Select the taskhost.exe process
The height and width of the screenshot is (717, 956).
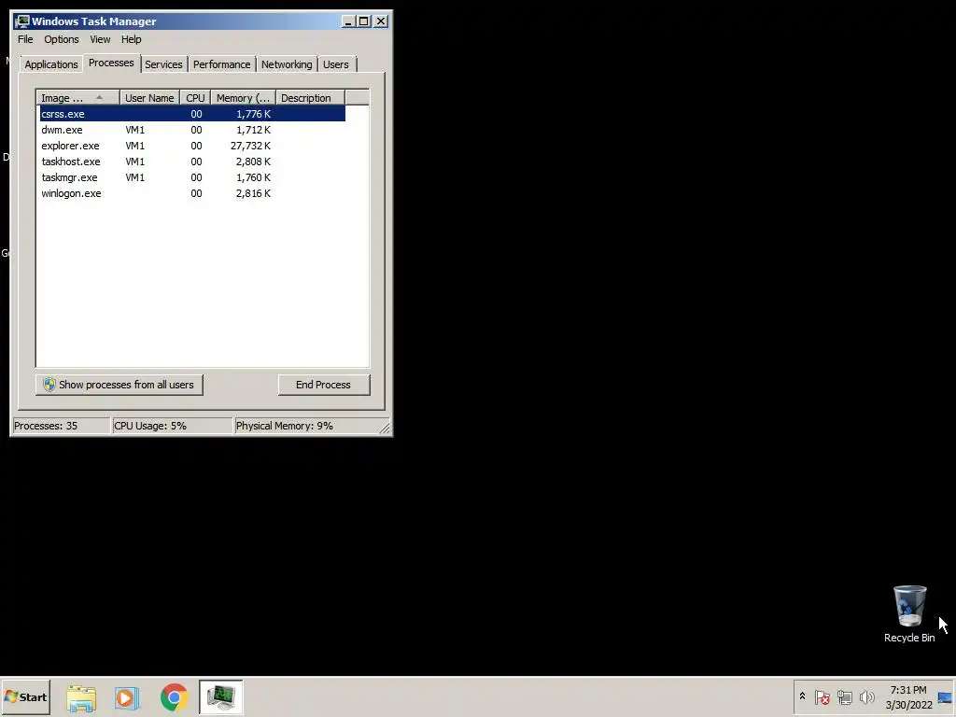(x=192, y=162)
